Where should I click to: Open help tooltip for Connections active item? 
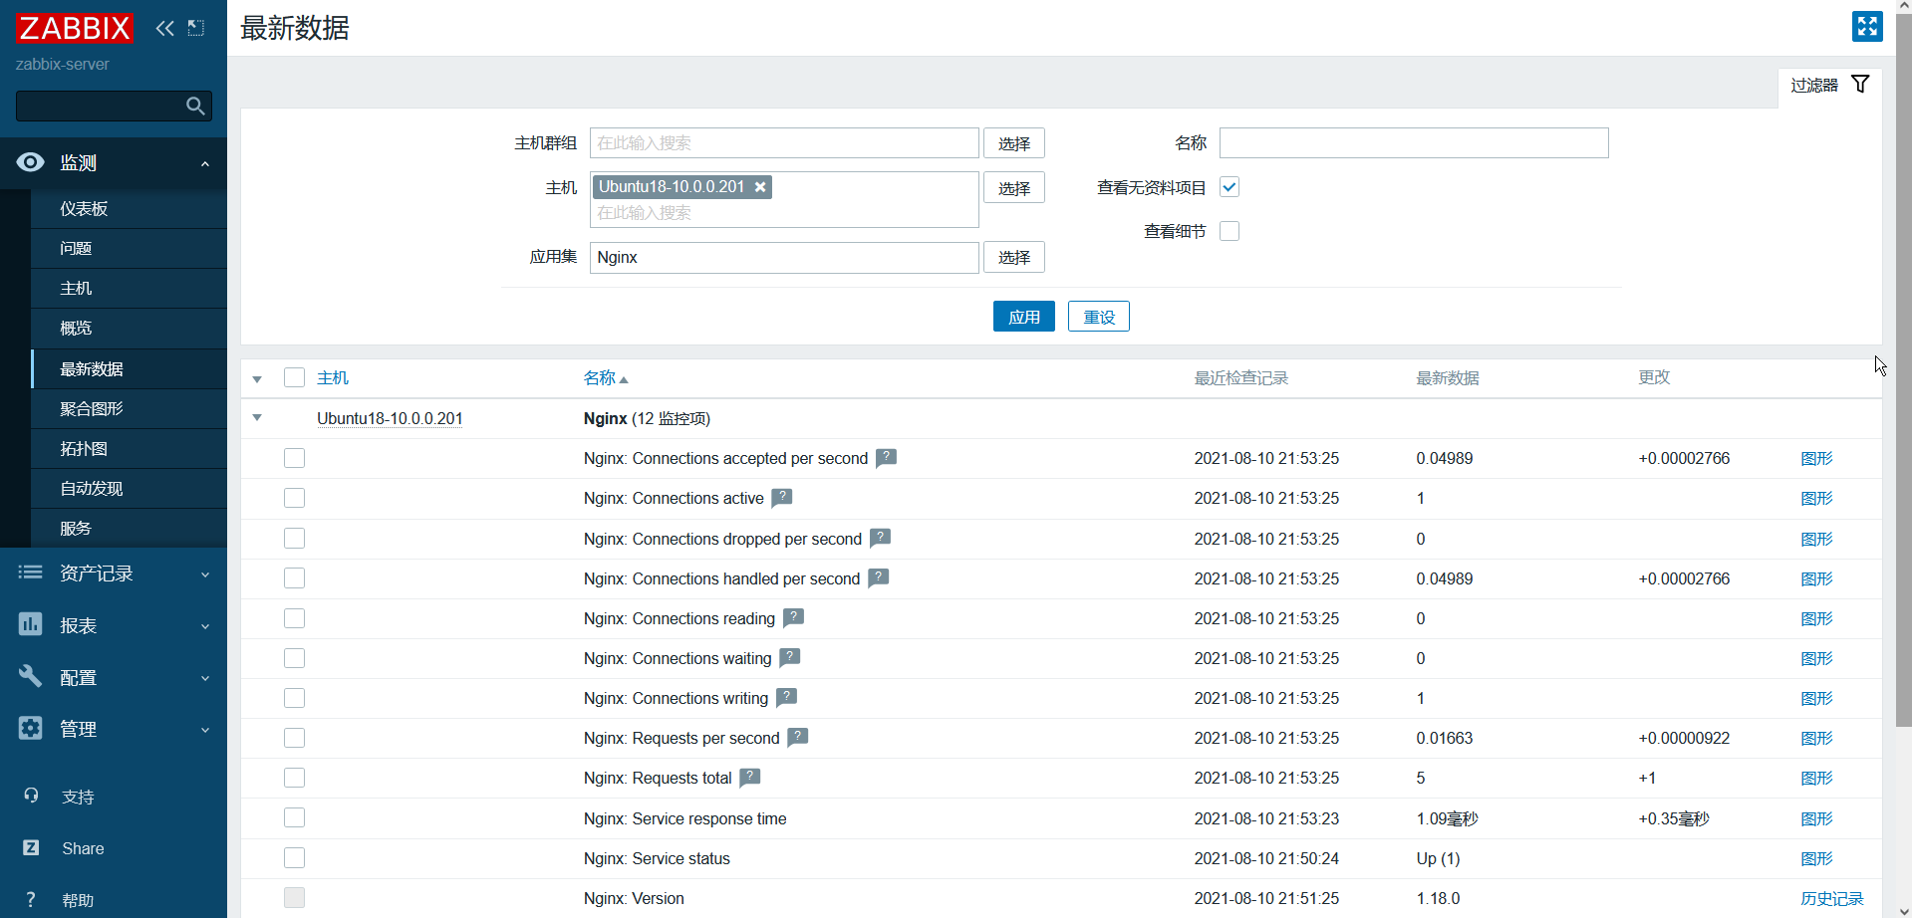pos(782,497)
